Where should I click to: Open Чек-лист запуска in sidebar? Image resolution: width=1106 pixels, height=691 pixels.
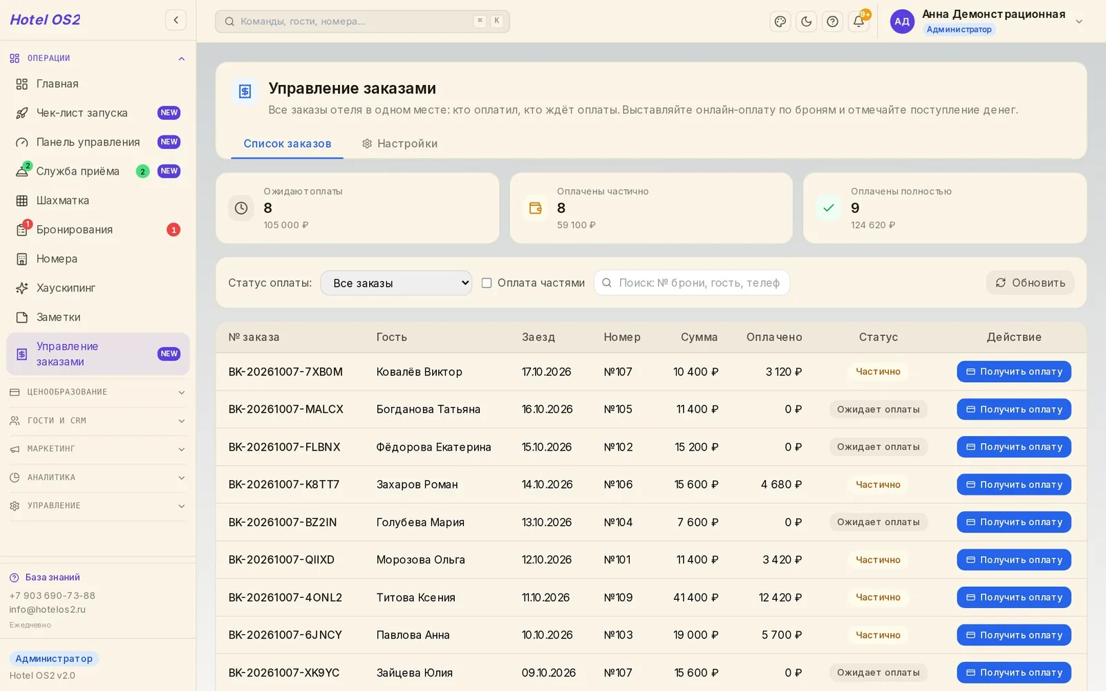[x=98, y=113]
